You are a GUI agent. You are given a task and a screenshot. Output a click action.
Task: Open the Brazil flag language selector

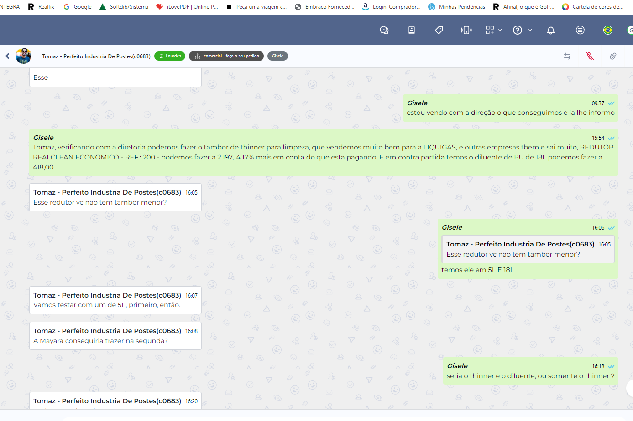pyautogui.click(x=607, y=30)
